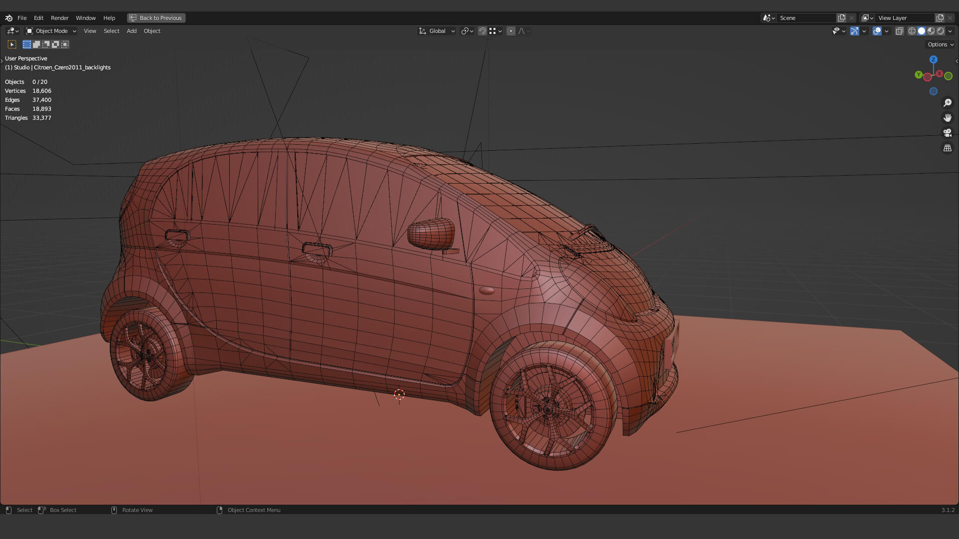The image size is (959, 539).
Task: Click the Object Context Menu status hint
Action: pyautogui.click(x=254, y=510)
